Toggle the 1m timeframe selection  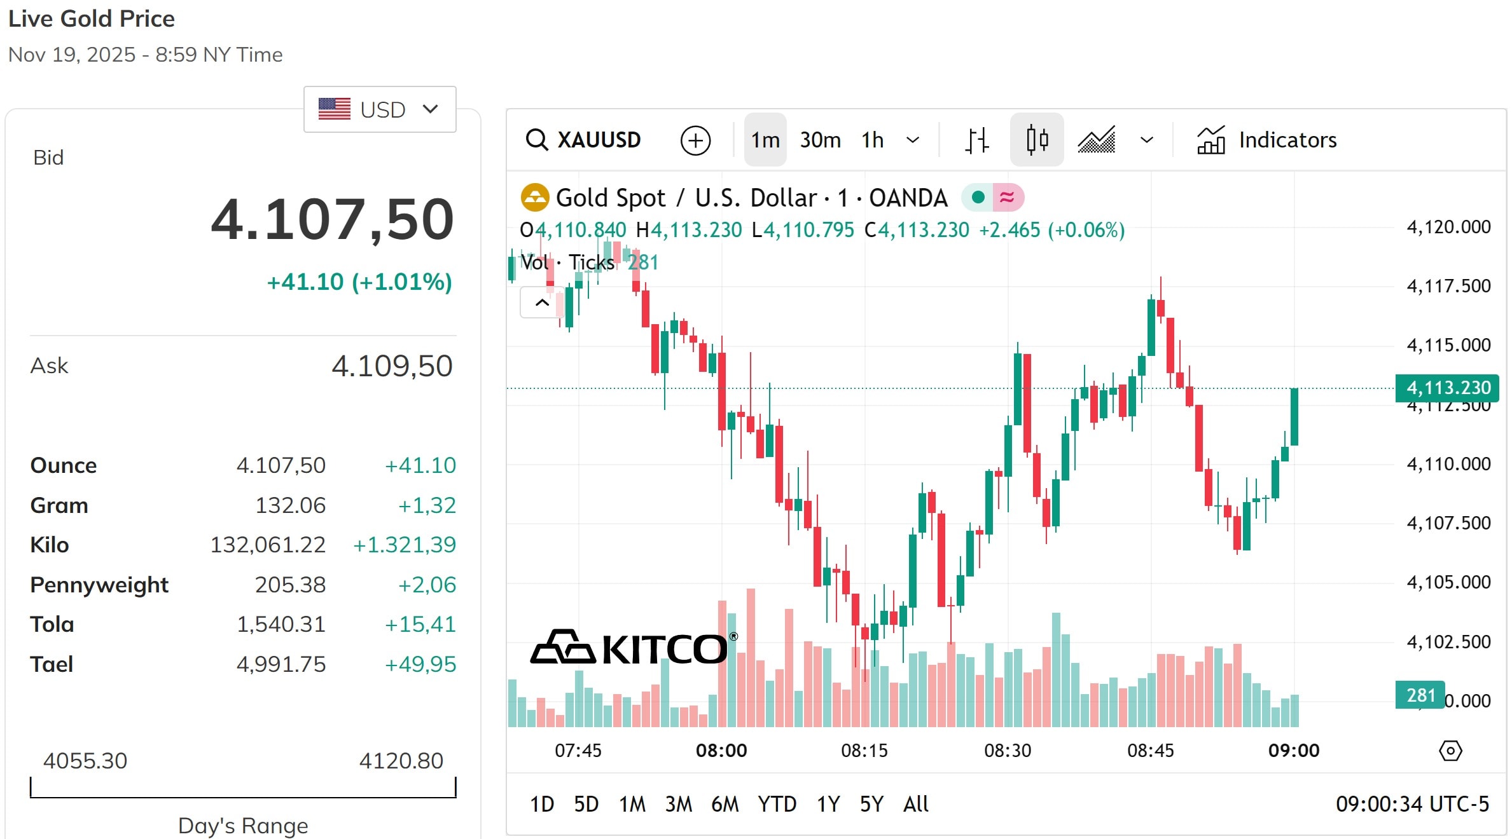765,140
